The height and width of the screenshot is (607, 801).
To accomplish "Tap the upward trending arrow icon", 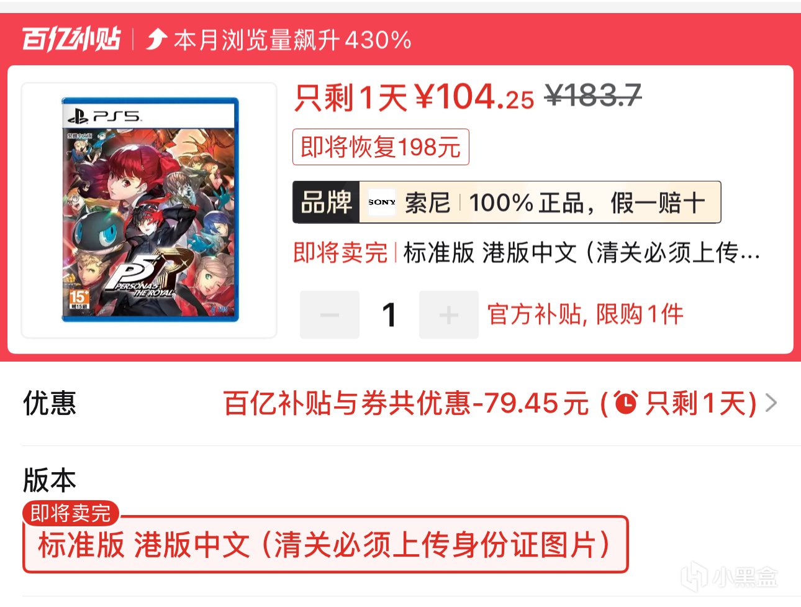I will (x=156, y=40).
